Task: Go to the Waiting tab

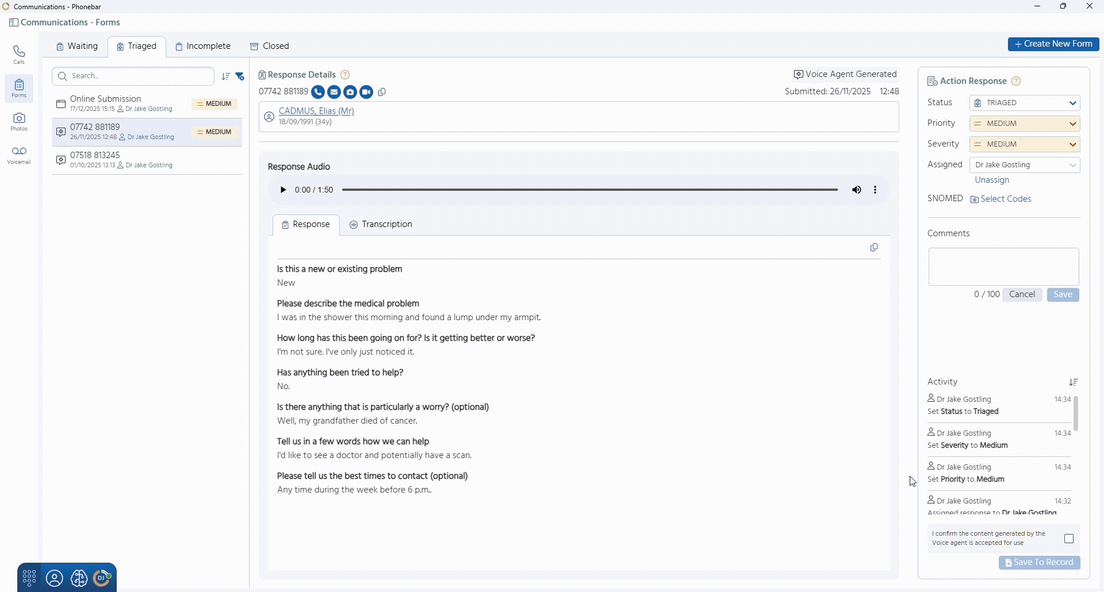Action: [77, 46]
